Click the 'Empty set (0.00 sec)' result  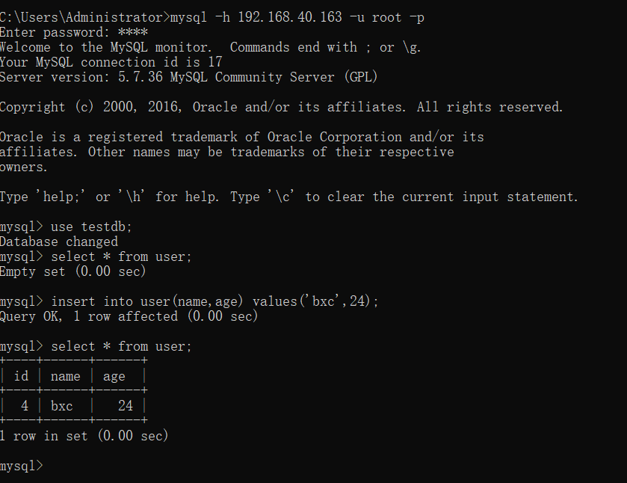tap(72, 271)
